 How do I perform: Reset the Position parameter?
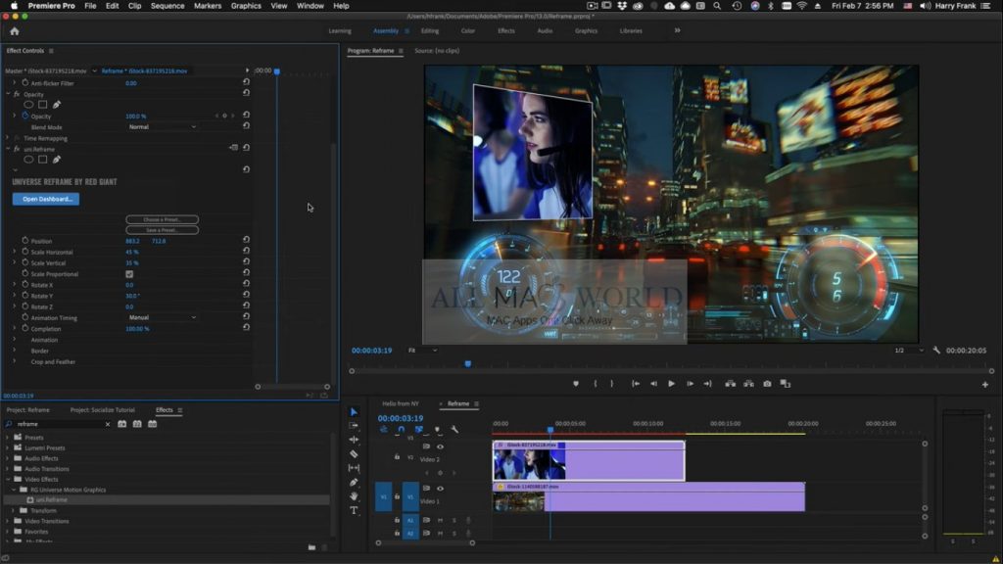coord(246,240)
